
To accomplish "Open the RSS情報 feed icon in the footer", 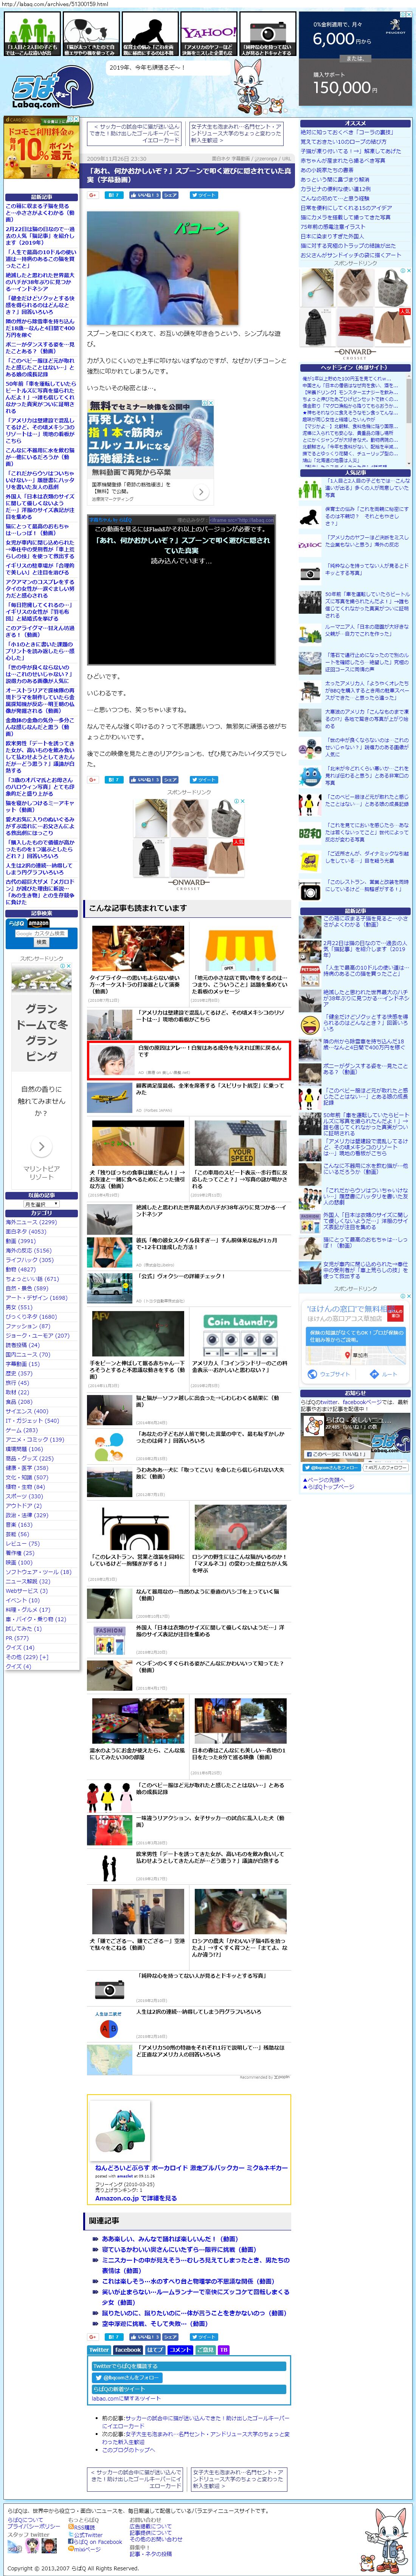I will point(71,2527).
